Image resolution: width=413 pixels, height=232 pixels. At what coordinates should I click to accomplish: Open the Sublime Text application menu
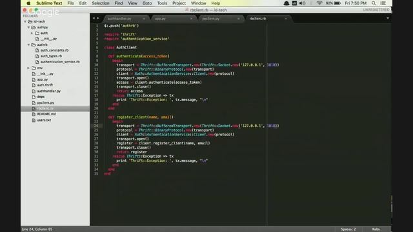(49, 3)
